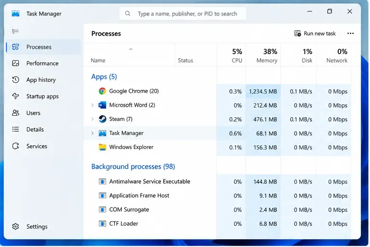Click the Google Chrome icon

pyautogui.click(x=103, y=91)
